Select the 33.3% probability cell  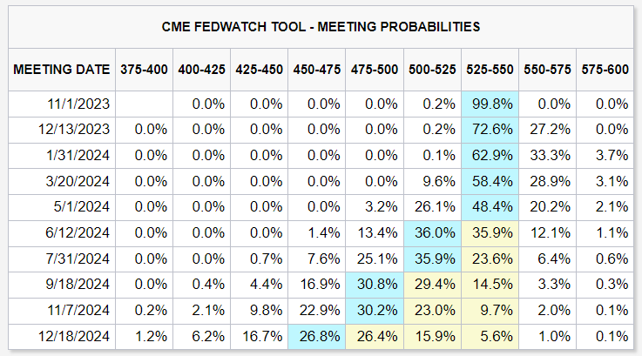click(547, 155)
